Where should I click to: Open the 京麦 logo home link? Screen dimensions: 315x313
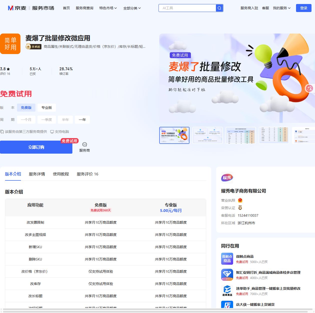[17, 8]
